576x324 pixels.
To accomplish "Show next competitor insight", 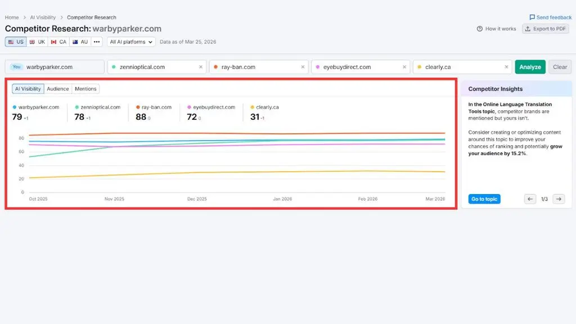I will [559, 199].
